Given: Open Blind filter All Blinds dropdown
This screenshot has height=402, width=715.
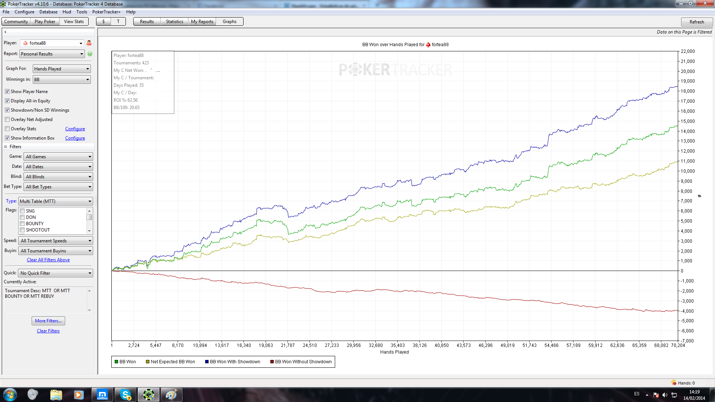Looking at the screenshot, I should (58, 177).
